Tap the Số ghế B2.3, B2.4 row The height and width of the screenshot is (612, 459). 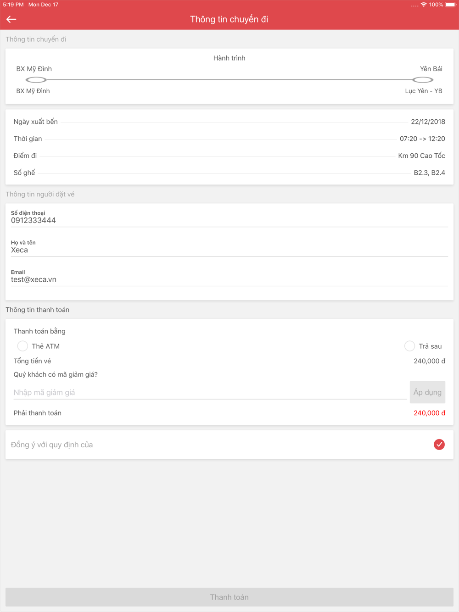click(229, 172)
